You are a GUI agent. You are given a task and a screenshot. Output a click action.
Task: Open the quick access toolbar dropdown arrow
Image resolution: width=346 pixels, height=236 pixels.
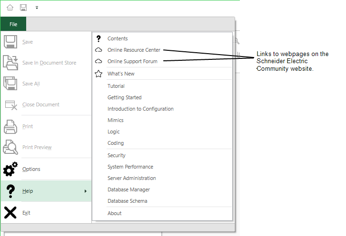(37, 8)
